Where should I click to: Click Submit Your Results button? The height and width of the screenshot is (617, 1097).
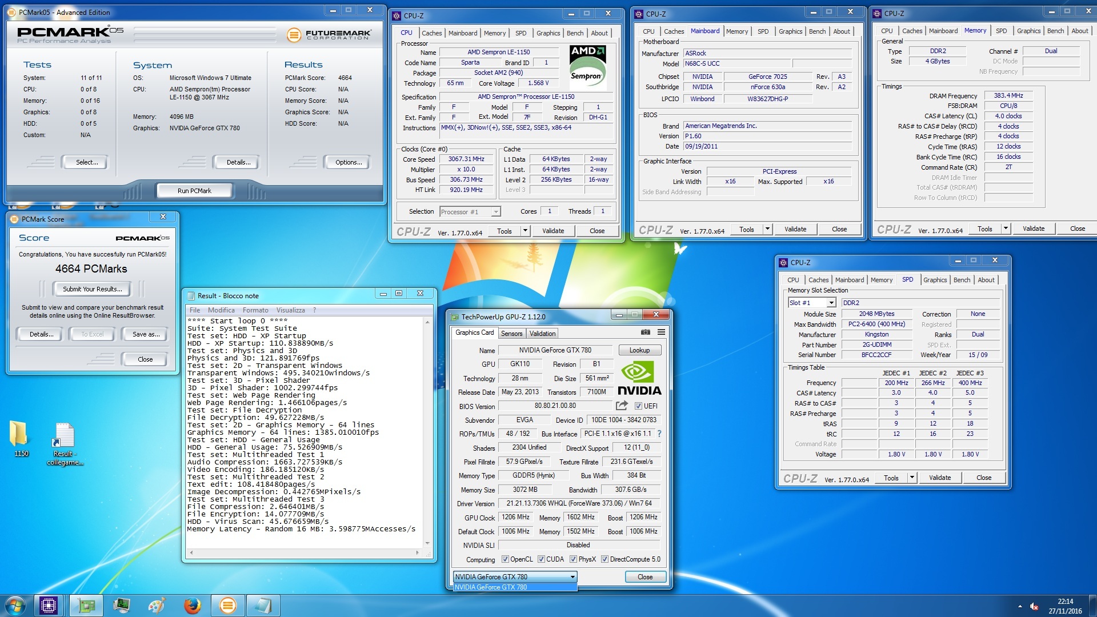pyautogui.click(x=92, y=289)
